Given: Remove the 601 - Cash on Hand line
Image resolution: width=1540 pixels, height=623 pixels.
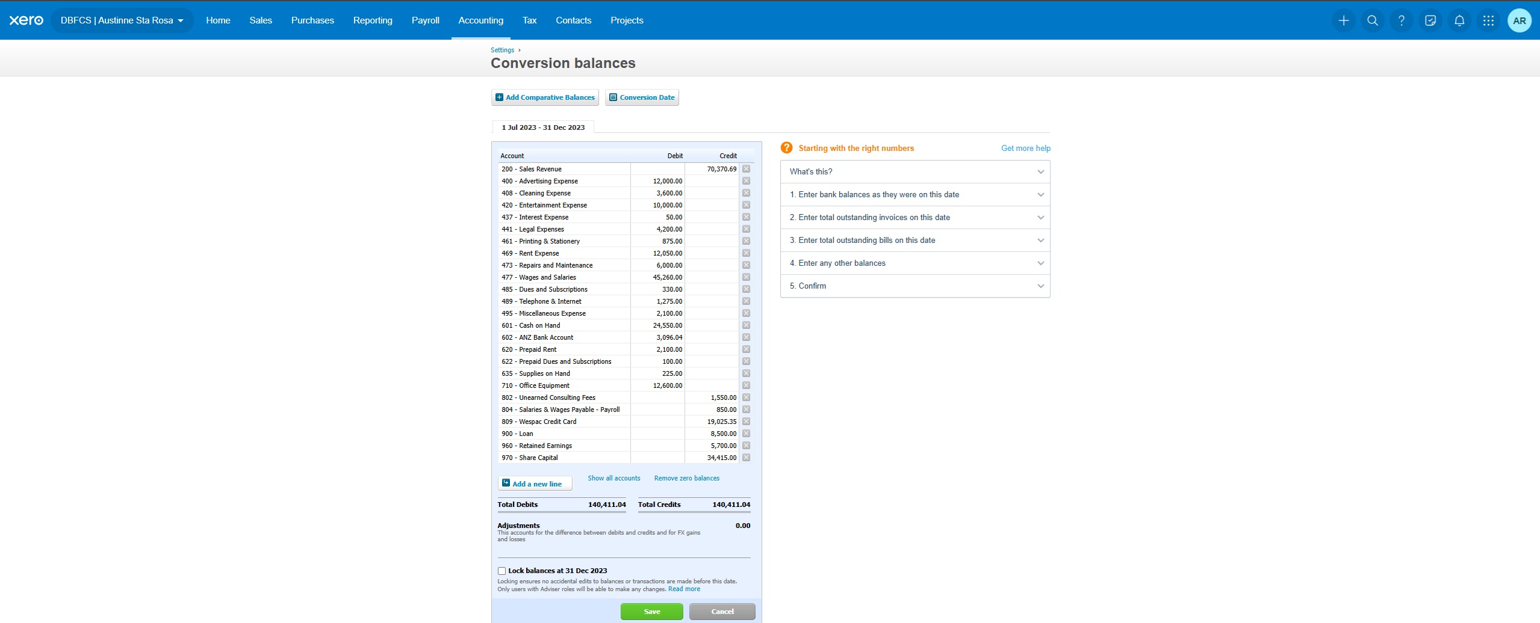Looking at the screenshot, I should 746,325.
